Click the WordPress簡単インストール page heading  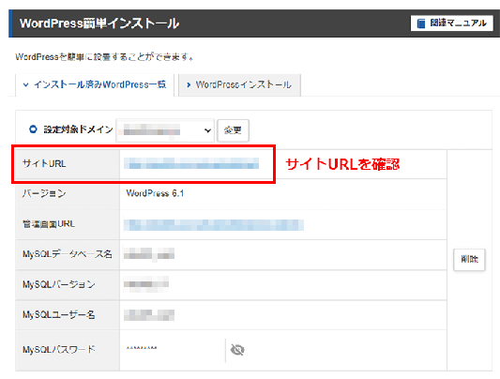(x=99, y=23)
